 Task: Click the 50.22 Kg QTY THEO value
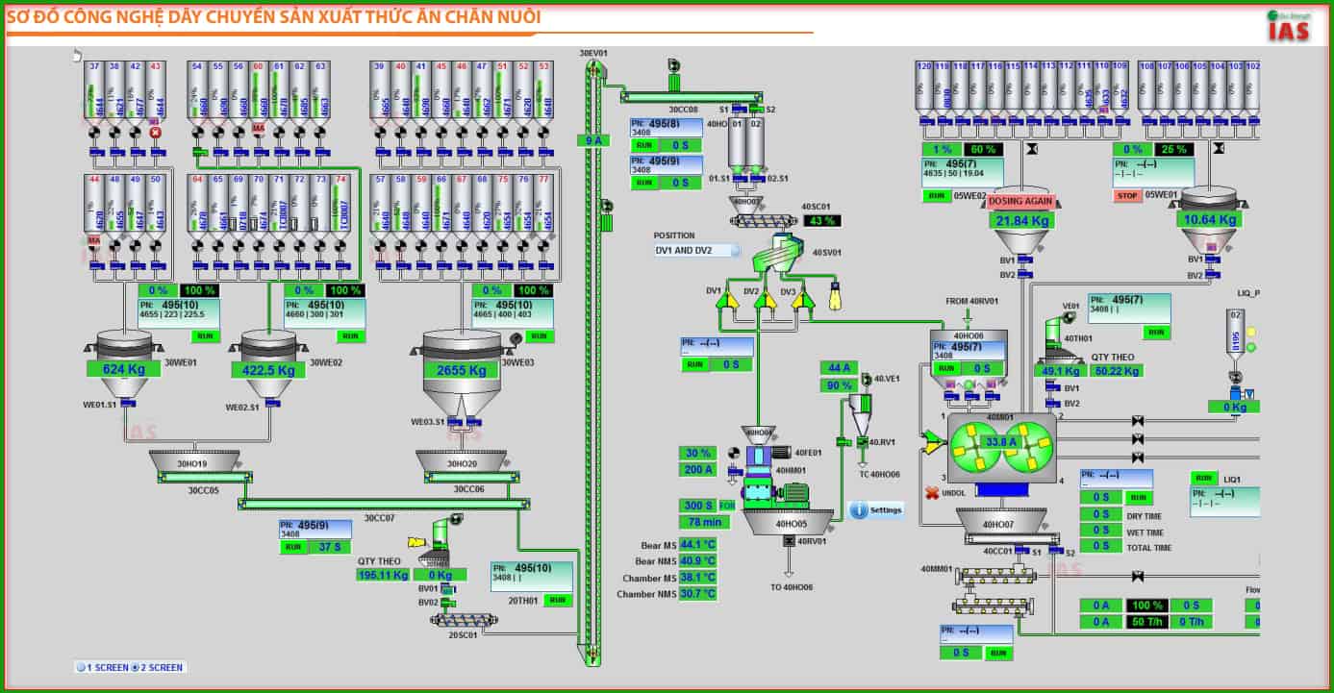pos(1116,371)
